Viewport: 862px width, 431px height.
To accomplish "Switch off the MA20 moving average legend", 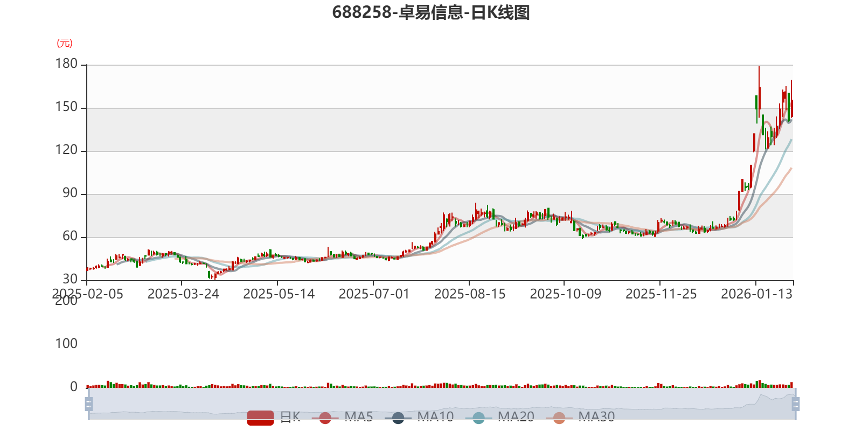I will (x=499, y=417).
